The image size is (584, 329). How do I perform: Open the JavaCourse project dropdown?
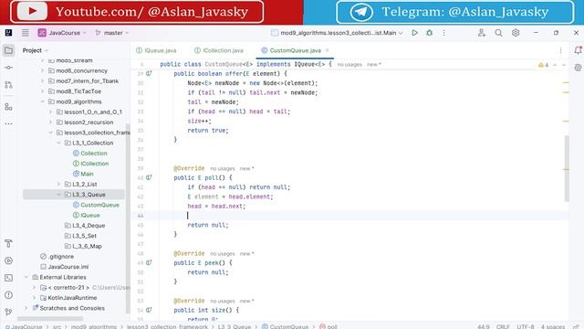tap(62, 33)
